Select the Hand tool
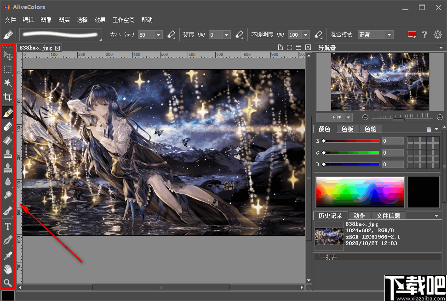The width and height of the screenshot is (447, 301). [8, 269]
